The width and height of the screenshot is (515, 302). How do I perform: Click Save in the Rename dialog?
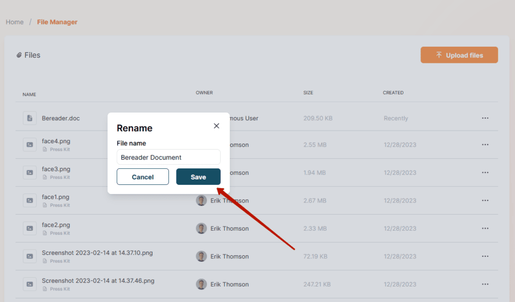198,177
